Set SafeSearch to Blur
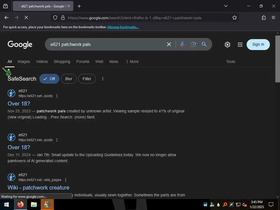The image size is (280, 210). [x=69, y=79]
